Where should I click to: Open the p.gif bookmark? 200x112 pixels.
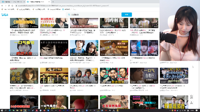click(24, 9)
